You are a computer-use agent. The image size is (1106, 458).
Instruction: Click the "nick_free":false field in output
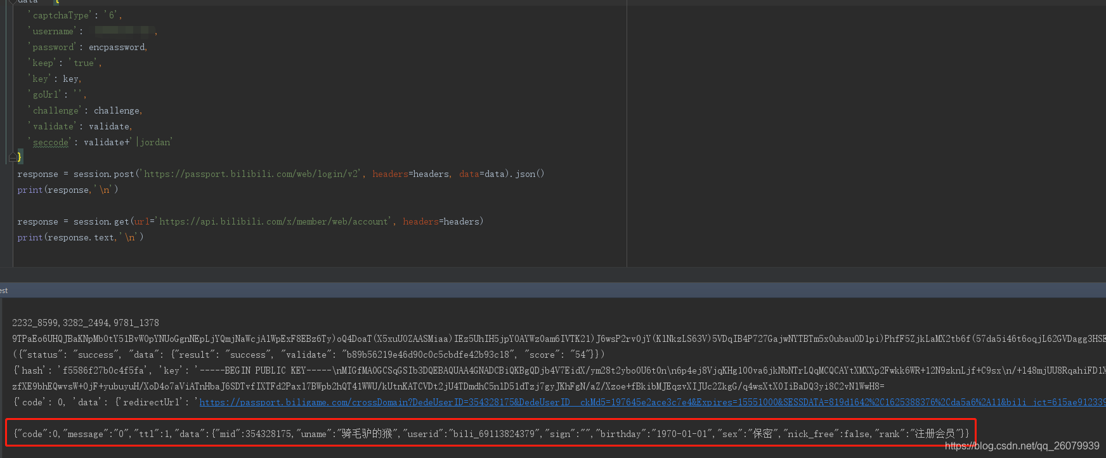tap(826, 434)
